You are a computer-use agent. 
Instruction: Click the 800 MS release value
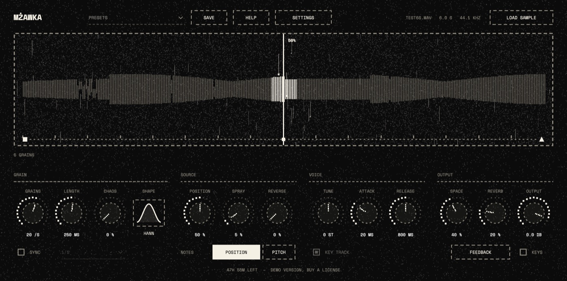point(405,235)
